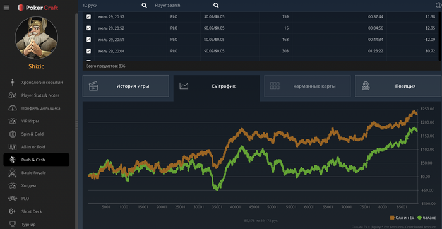This screenshot has width=442, height=229.
Task: Open the карманные карты tab
Action: (x=308, y=86)
